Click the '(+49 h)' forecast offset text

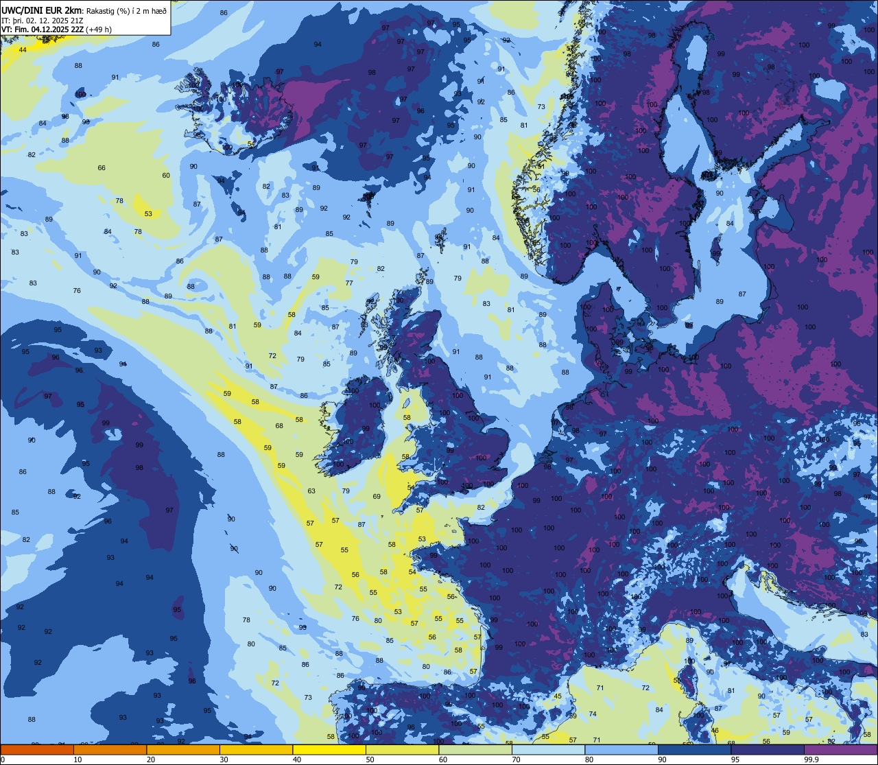tap(99, 30)
